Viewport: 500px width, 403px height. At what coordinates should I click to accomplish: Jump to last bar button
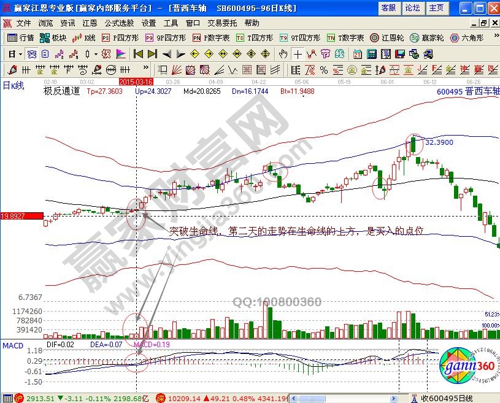(152, 54)
